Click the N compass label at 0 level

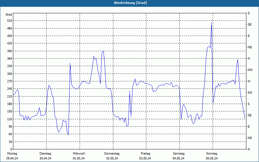(x=249, y=149)
